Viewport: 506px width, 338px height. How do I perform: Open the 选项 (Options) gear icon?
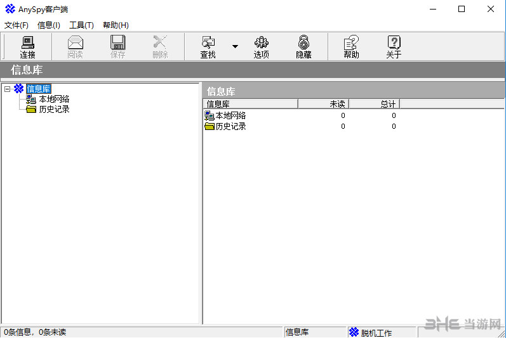[261, 46]
